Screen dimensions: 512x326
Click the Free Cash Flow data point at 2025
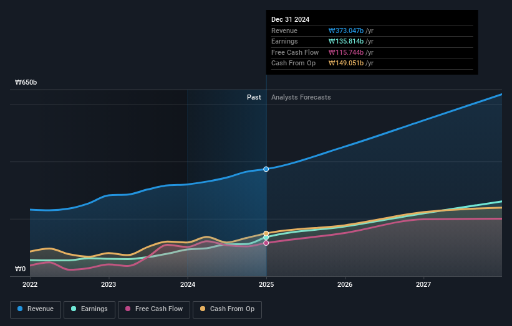point(266,243)
